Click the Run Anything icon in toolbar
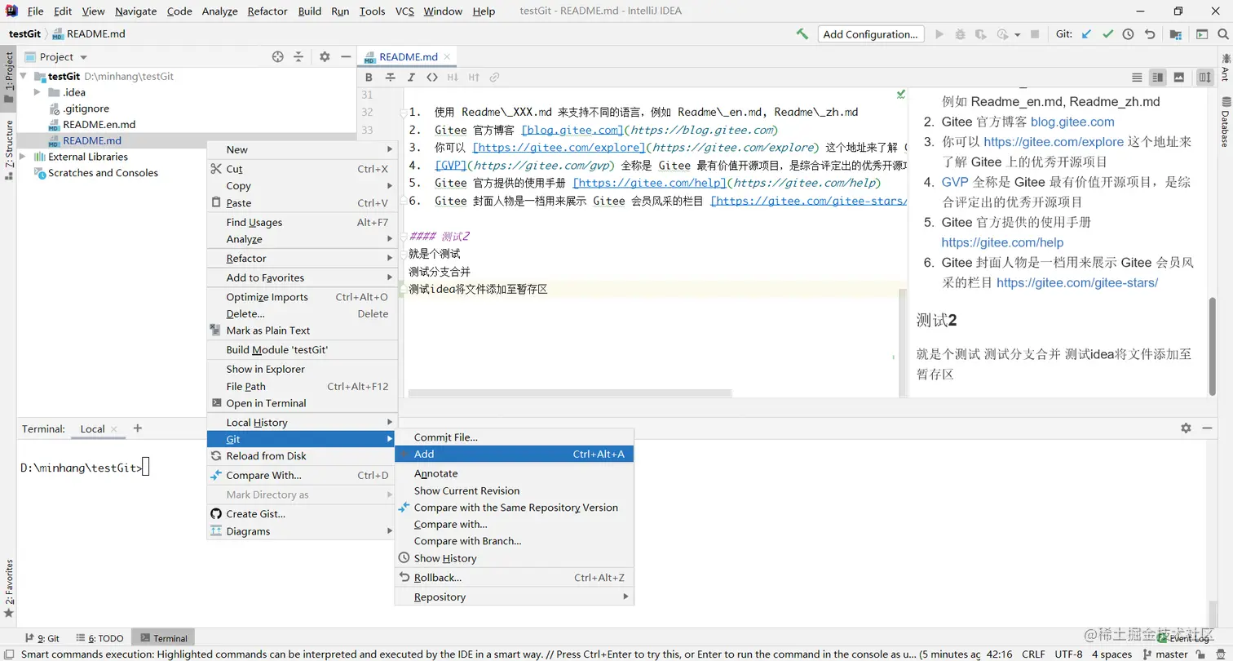 point(1202,34)
